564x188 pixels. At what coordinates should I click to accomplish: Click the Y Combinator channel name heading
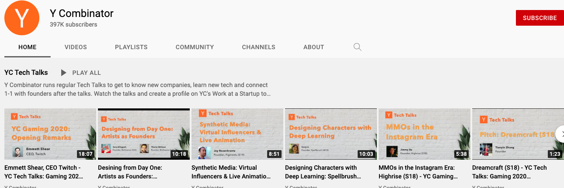tap(82, 13)
